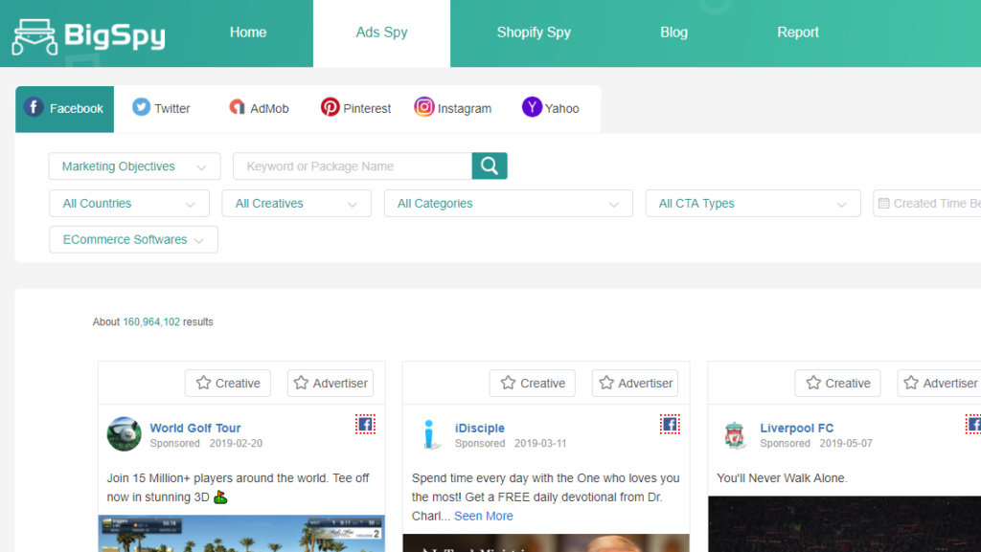Click the Liverpool FC crest
Image resolution: width=981 pixels, height=552 pixels.
pos(734,434)
